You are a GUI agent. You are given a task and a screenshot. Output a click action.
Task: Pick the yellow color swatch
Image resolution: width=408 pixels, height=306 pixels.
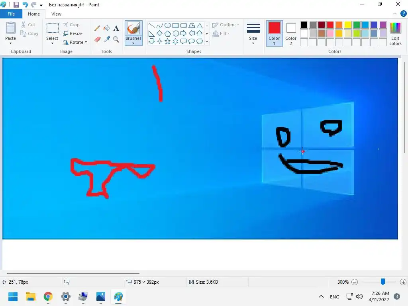[348, 25]
